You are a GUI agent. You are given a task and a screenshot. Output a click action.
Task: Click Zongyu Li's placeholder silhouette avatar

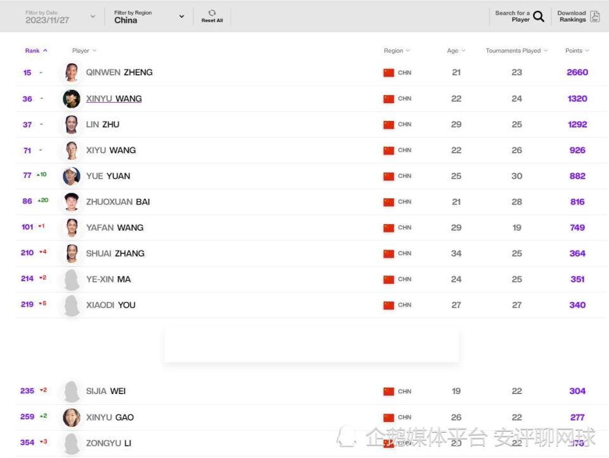pyautogui.click(x=72, y=443)
